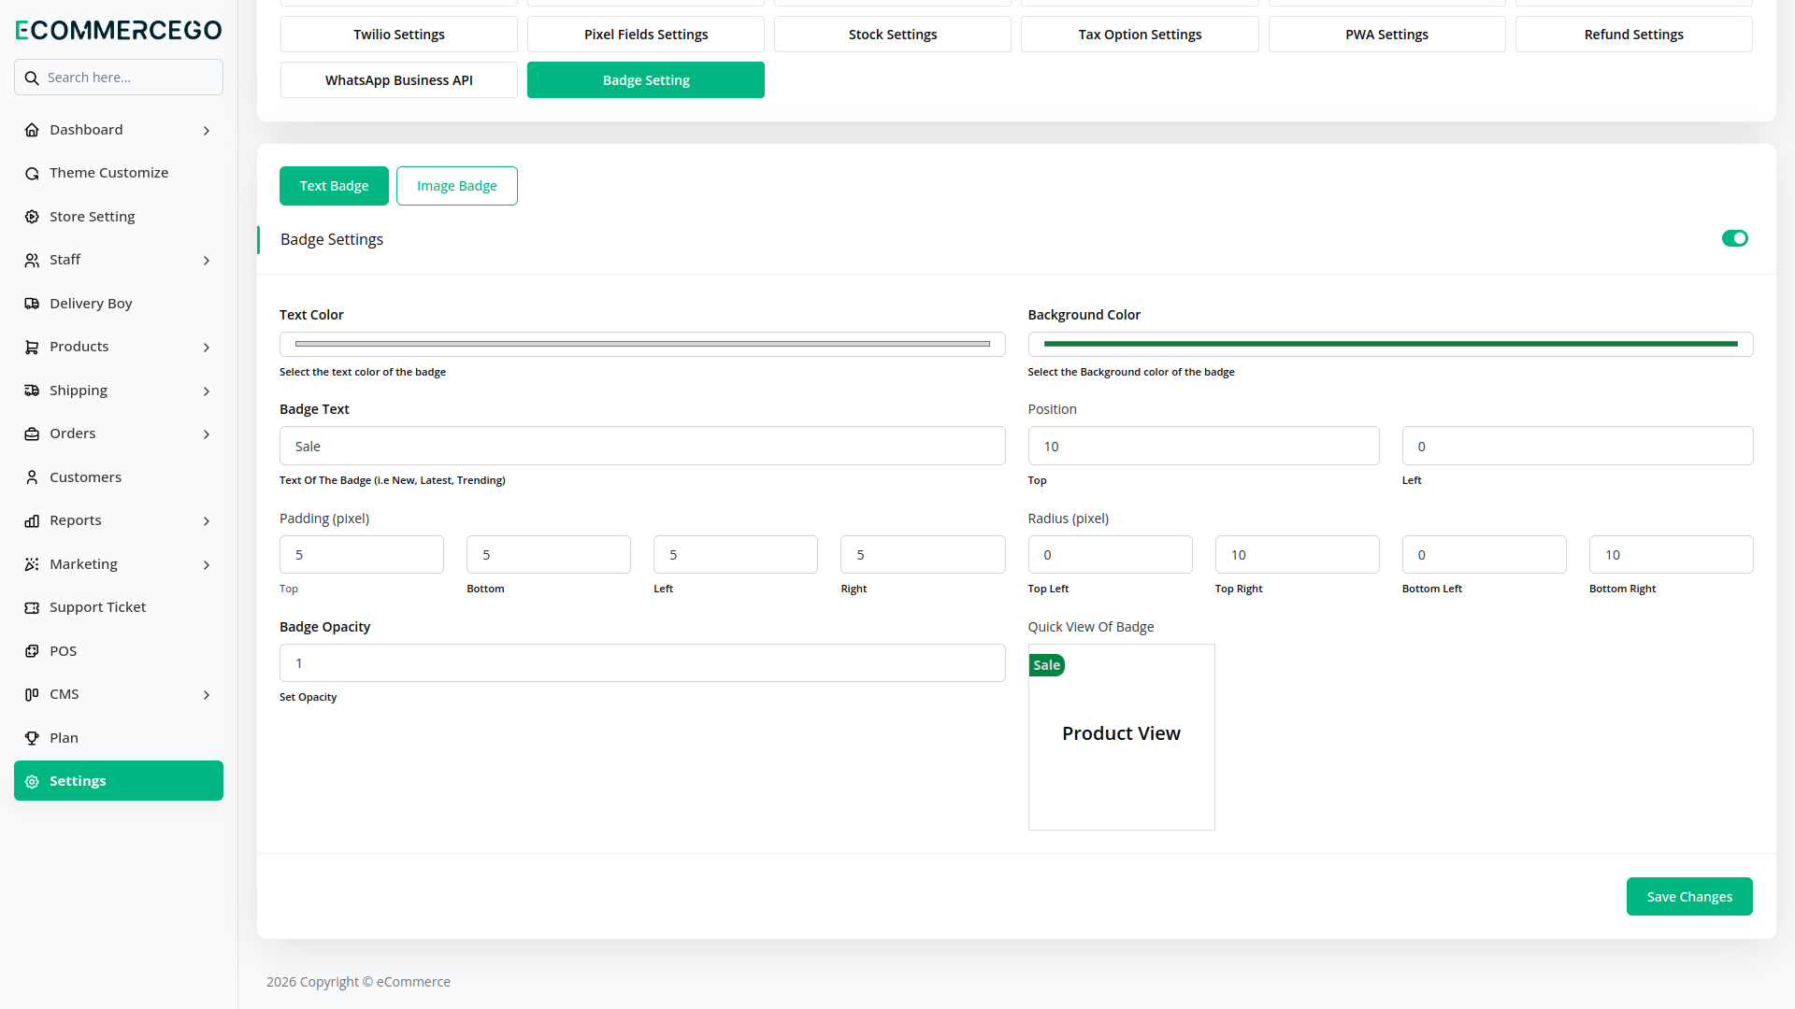
Task: Click the Search here input field
Action: [119, 78]
